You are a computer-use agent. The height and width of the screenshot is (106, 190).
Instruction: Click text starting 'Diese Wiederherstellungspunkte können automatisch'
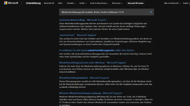103,26
